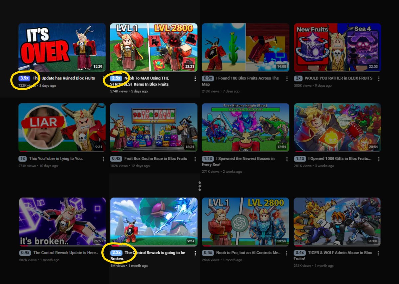Click the 1x badge beside This YouTuber is Lying
Screen dimensions: 399x284
point(22,159)
